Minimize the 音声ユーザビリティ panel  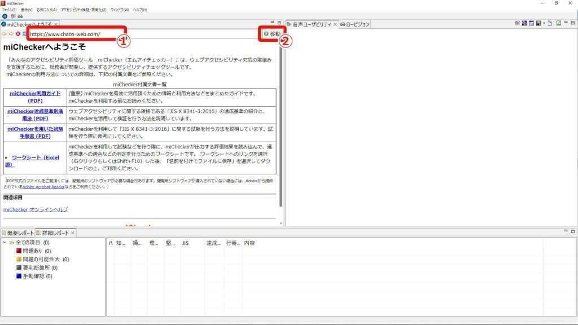point(566,23)
